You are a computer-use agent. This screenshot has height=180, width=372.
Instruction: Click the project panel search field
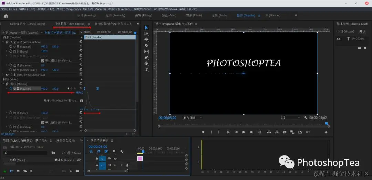tap(26, 153)
